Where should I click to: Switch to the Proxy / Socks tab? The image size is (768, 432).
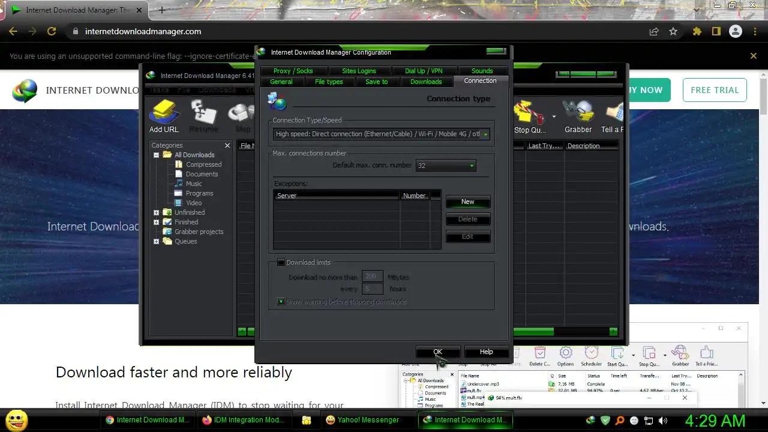(293, 71)
